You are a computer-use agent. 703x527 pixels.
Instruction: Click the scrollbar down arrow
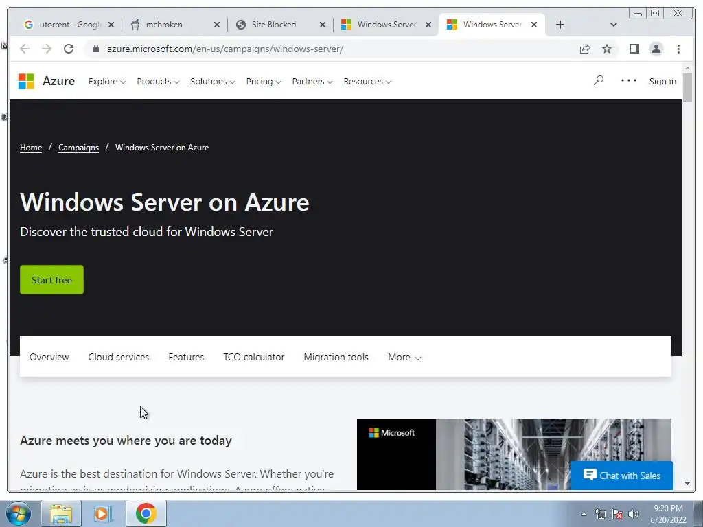[687, 484]
